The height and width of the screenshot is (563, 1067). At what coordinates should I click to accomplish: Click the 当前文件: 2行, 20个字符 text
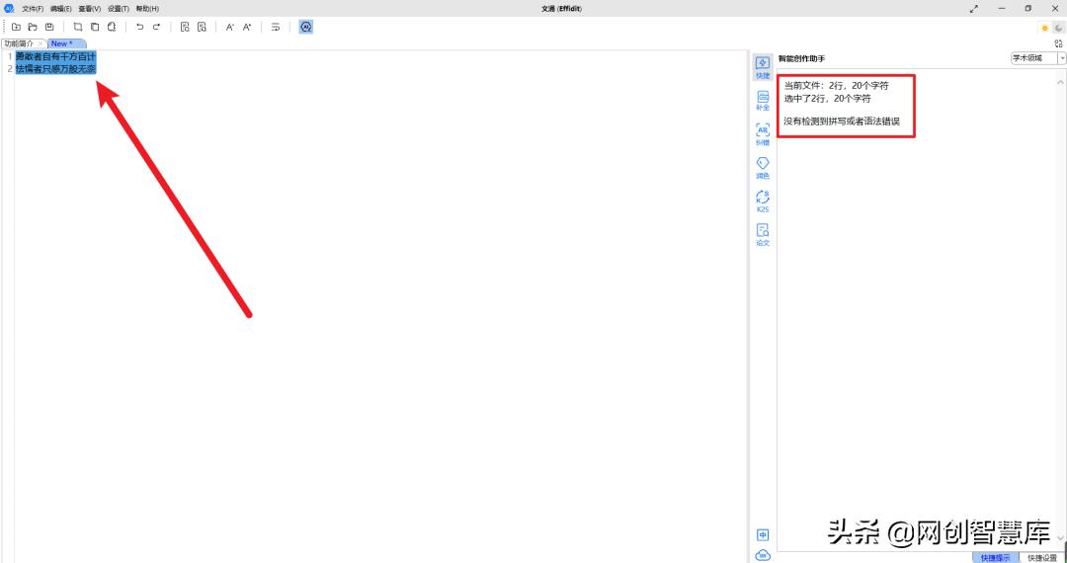pyautogui.click(x=837, y=86)
